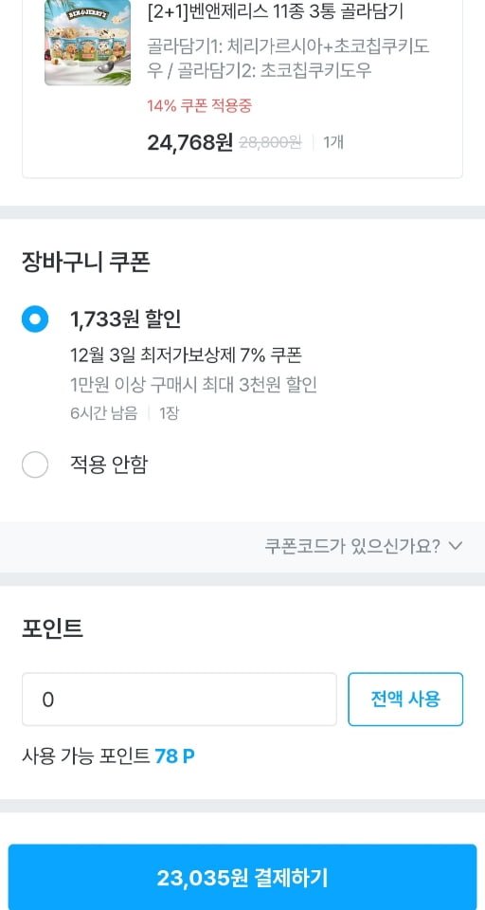
Task: Click the 적용 안함 label text
Action: (x=109, y=464)
